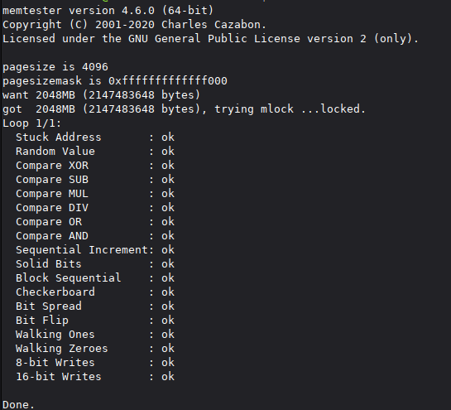Click the Copyright Charles Cazabon line
This screenshot has width=451, height=410.
[x=134, y=25]
